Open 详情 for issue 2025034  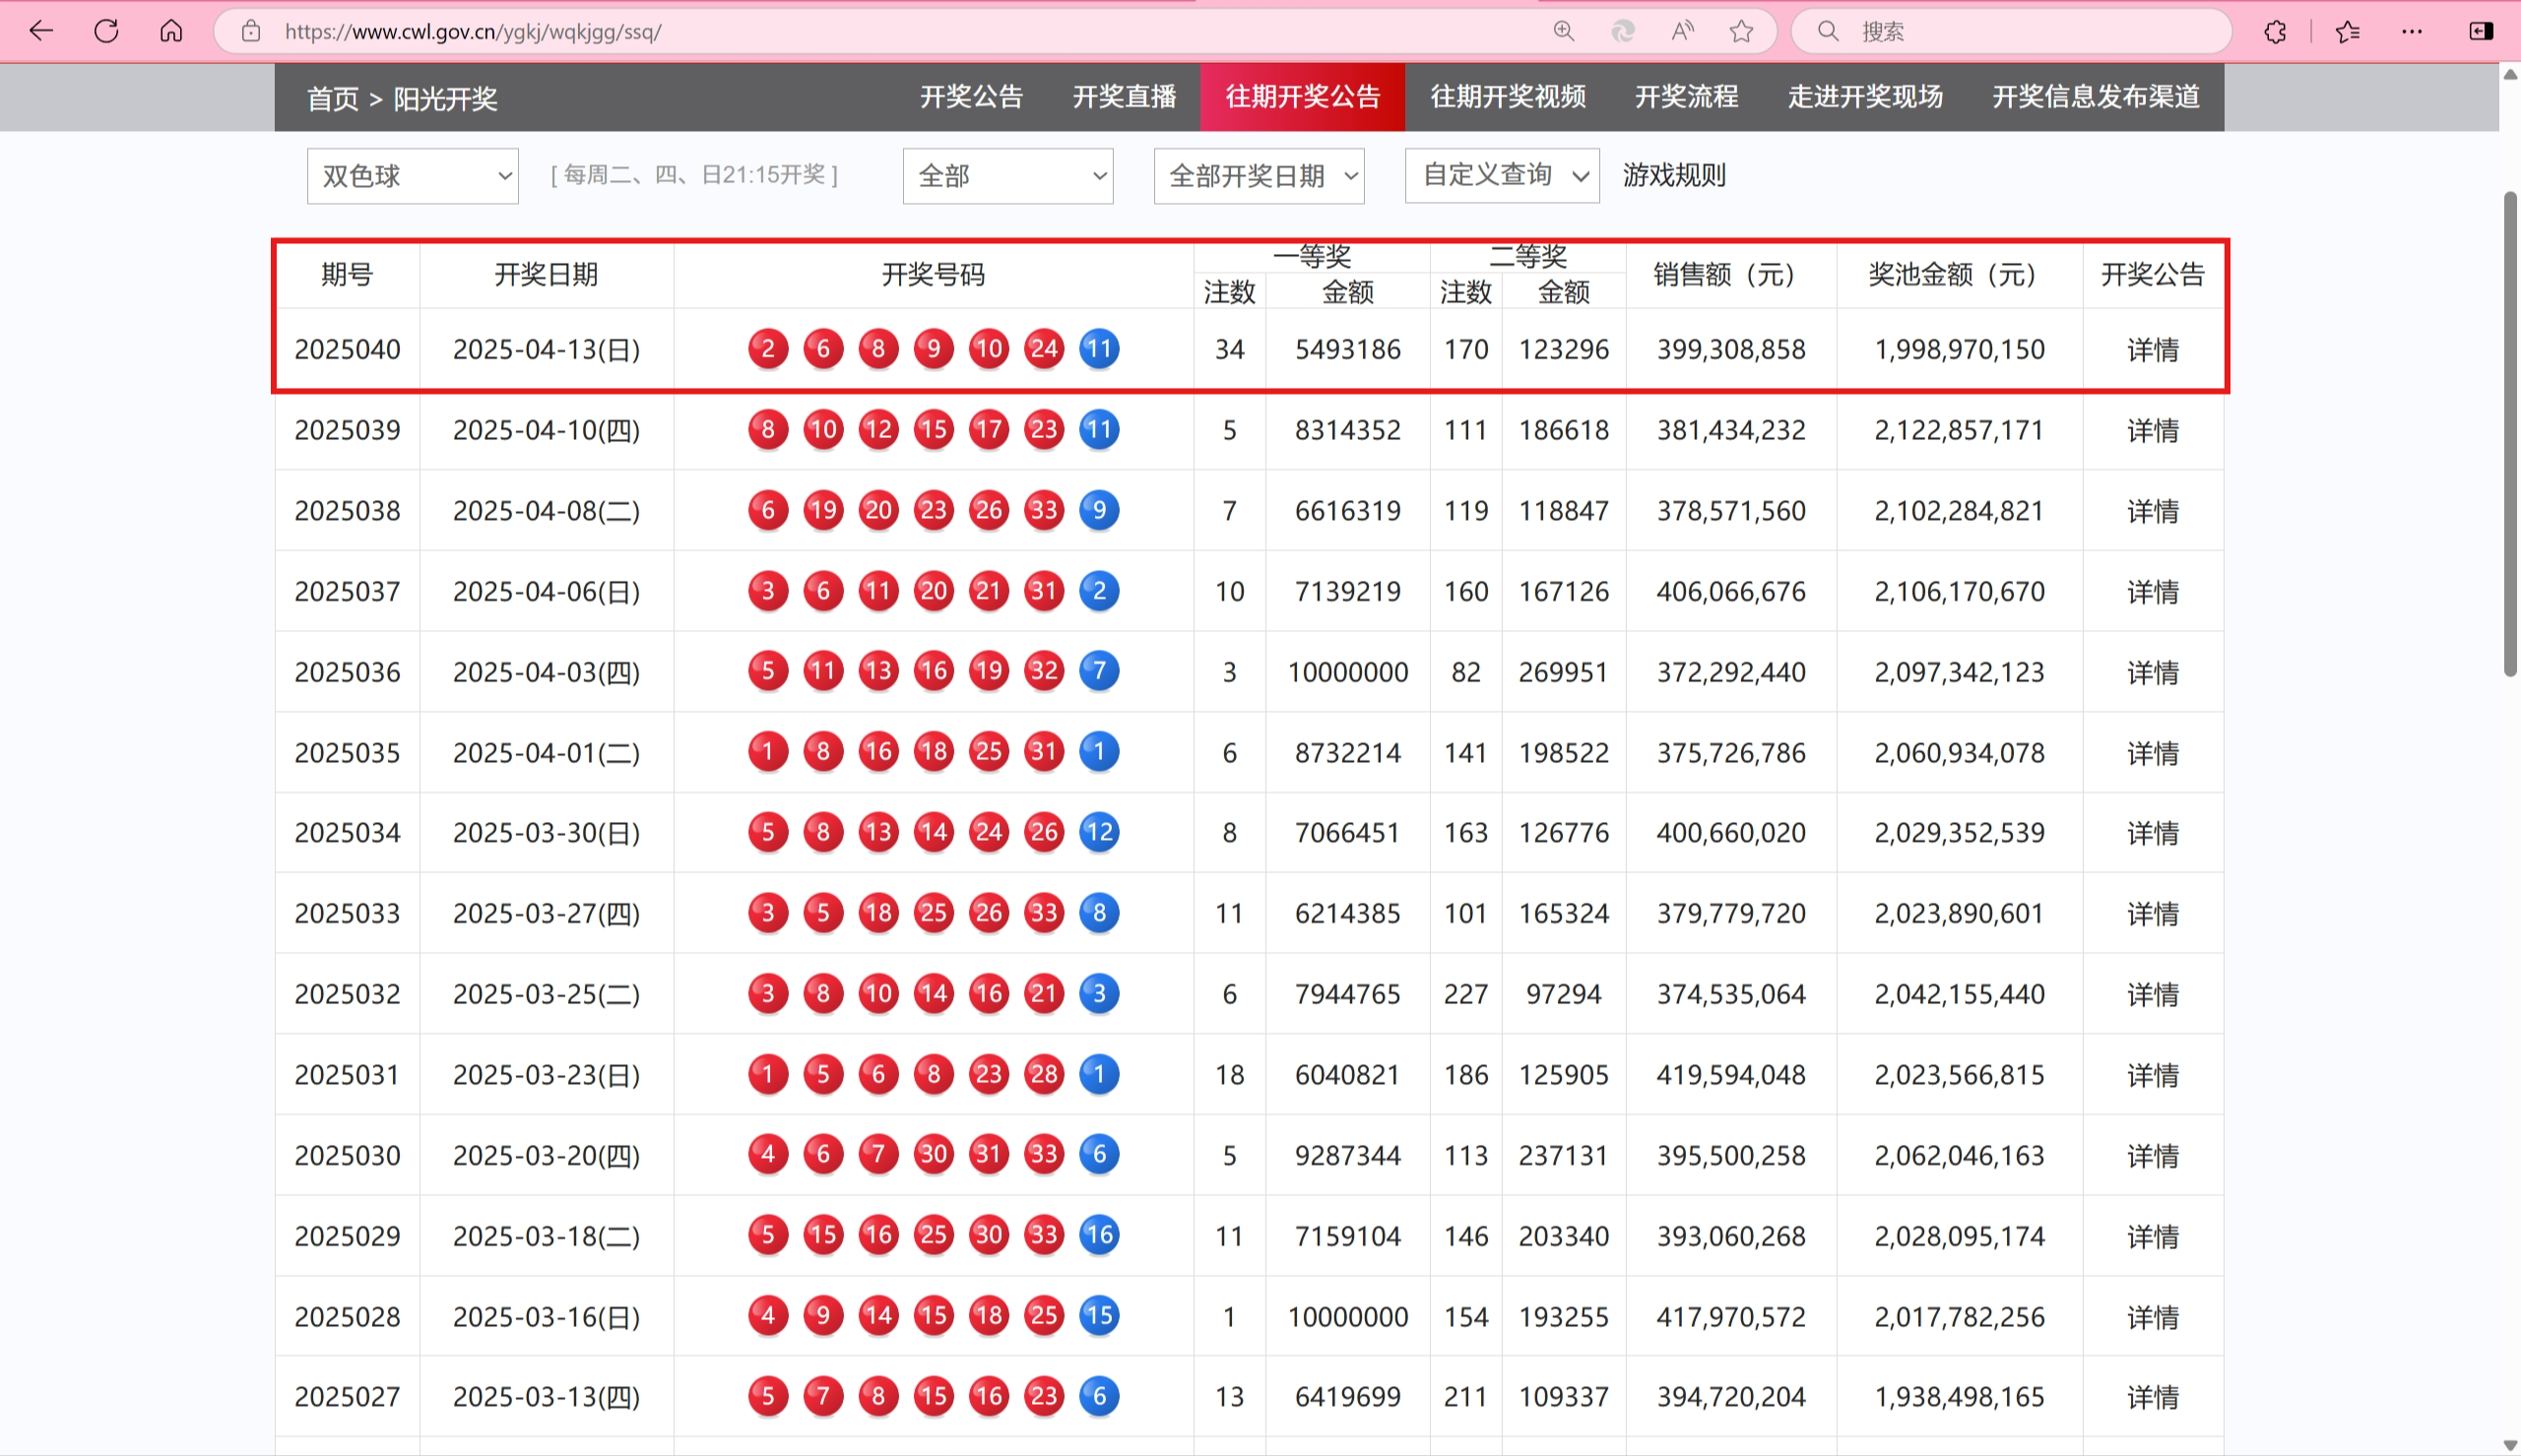click(x=2152, y=833)
